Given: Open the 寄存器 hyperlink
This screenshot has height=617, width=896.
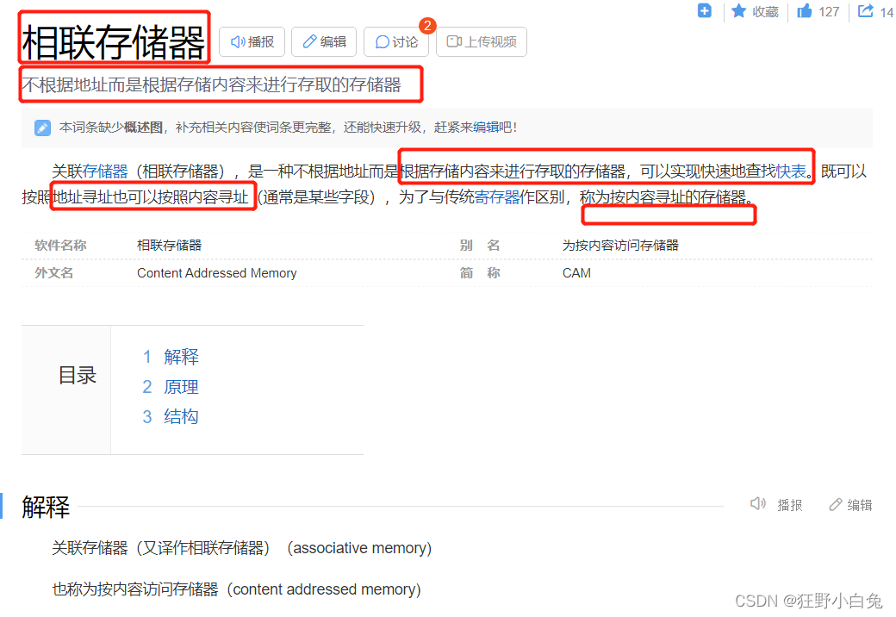Looking at the screenshot, I should tap(496, 197).
